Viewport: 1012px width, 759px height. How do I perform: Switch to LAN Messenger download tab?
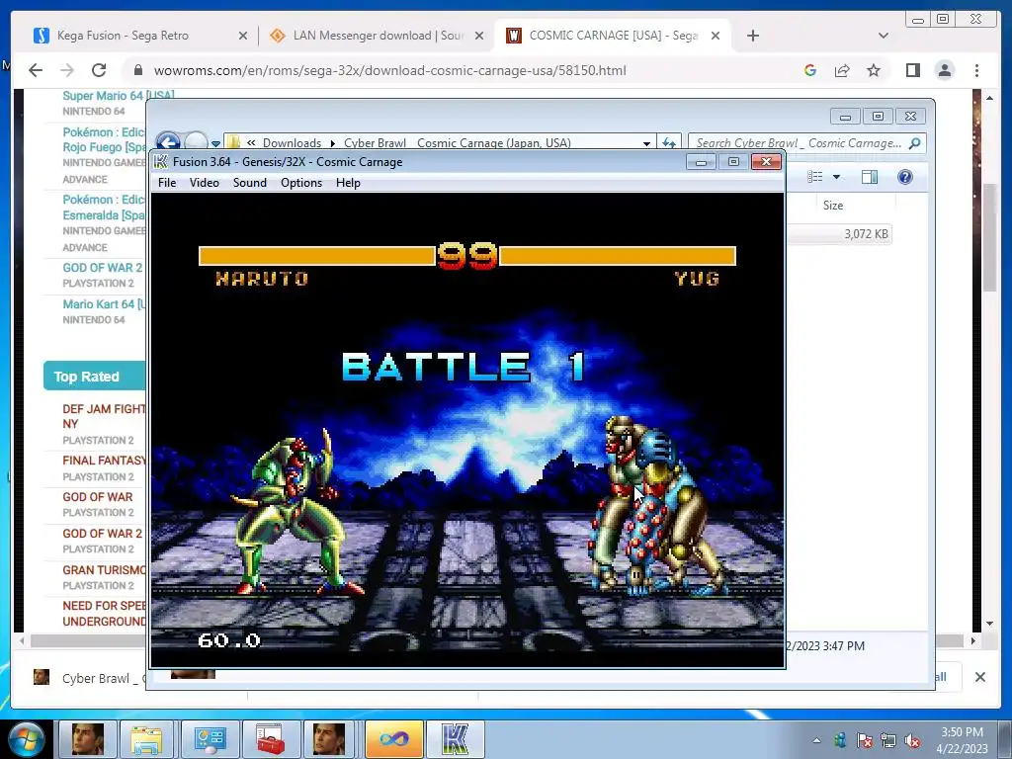(x=378, y=36)
